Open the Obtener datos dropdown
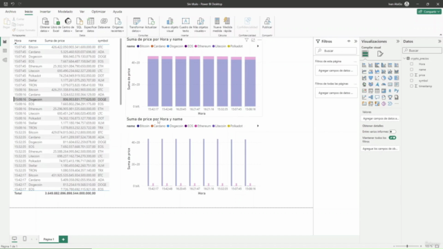The height and width of the screenshot is (249, 443). (x=44, y=25)
